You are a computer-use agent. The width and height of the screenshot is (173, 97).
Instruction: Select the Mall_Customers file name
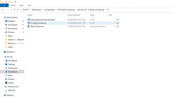pos(37,26)
